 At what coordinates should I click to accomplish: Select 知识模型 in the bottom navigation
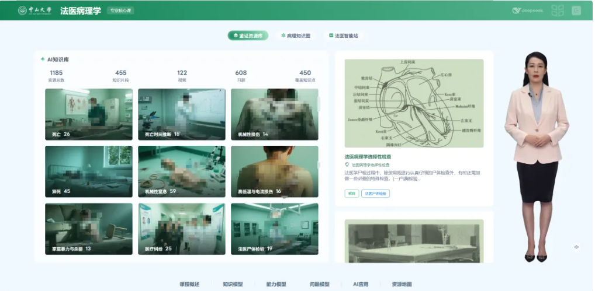pyautogui.click(x=233, y=285)
